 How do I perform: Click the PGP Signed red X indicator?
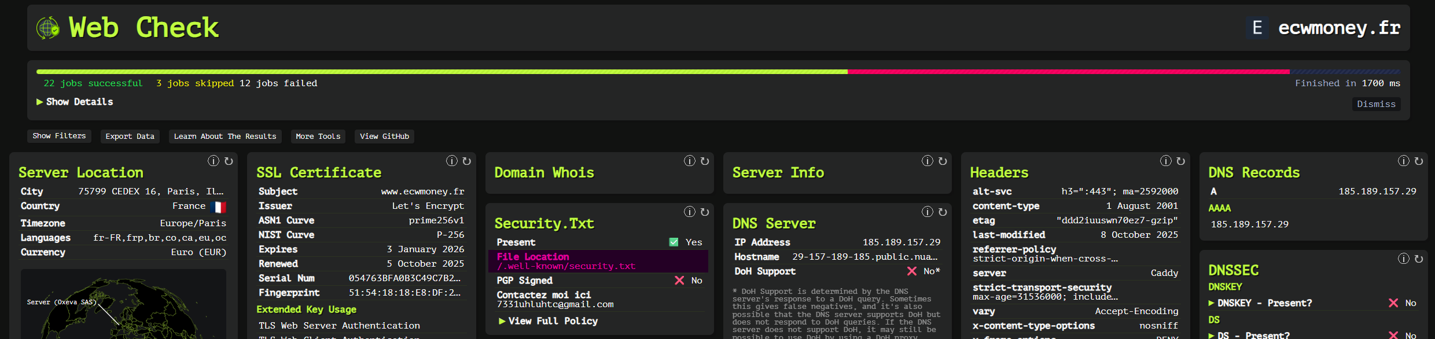pos(679,281)
